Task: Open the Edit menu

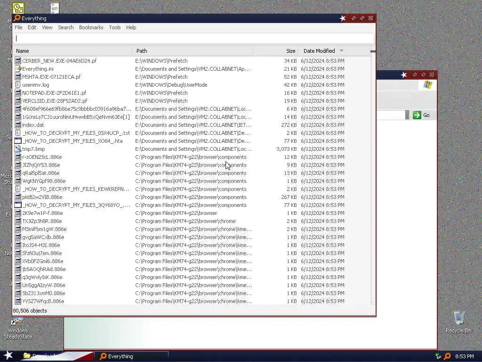Action: pyautogui.click(x=32, y=27)
